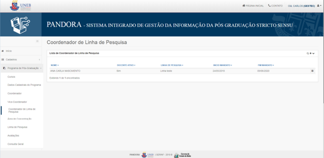Open the CONTATO link
324x158 pixels.
[275, 6]
